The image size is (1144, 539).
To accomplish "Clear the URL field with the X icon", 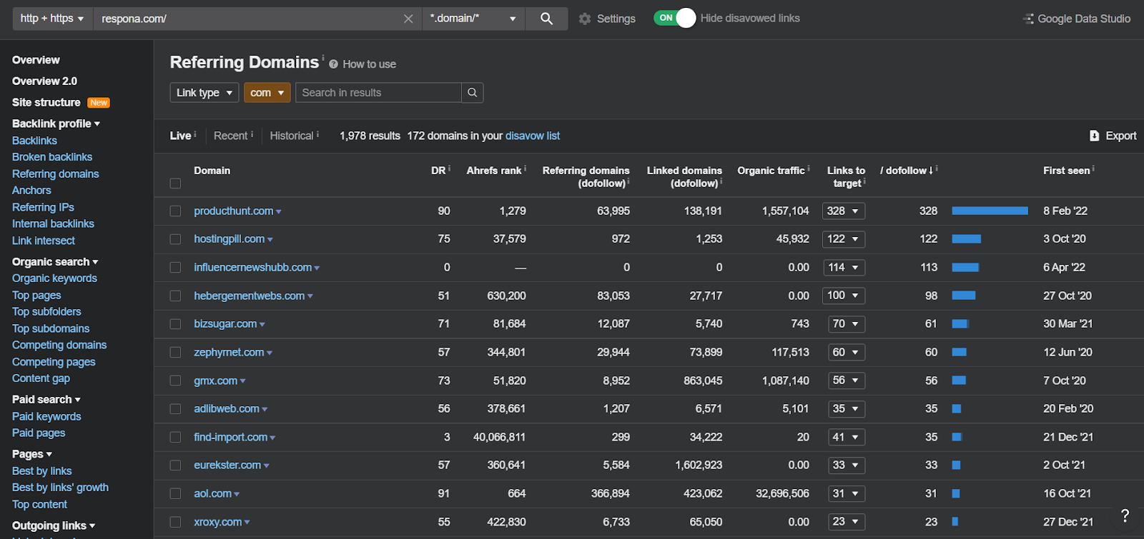I will tap(408, 19).
